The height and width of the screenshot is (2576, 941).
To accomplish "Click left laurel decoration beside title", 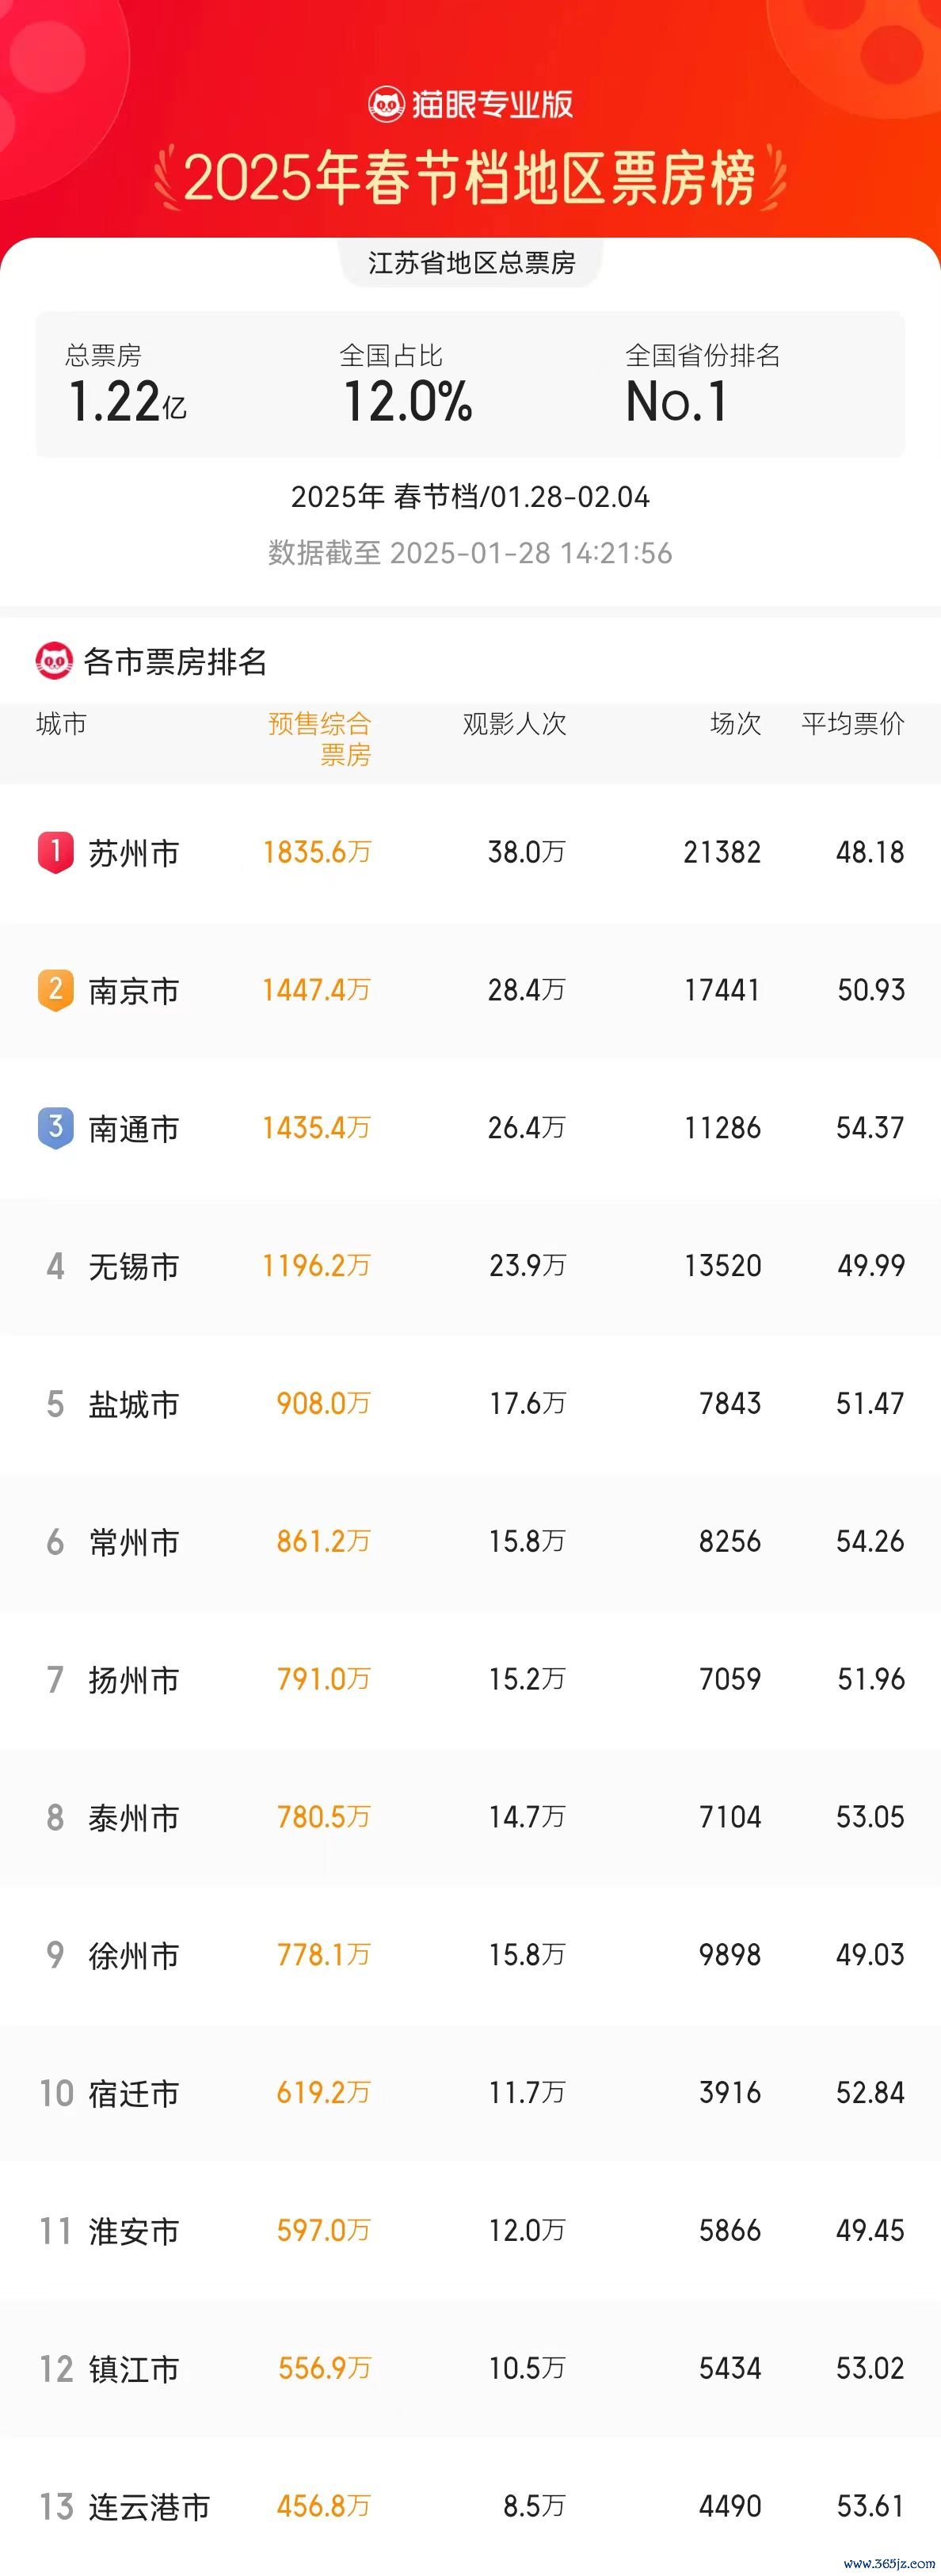I will point(168,178).
